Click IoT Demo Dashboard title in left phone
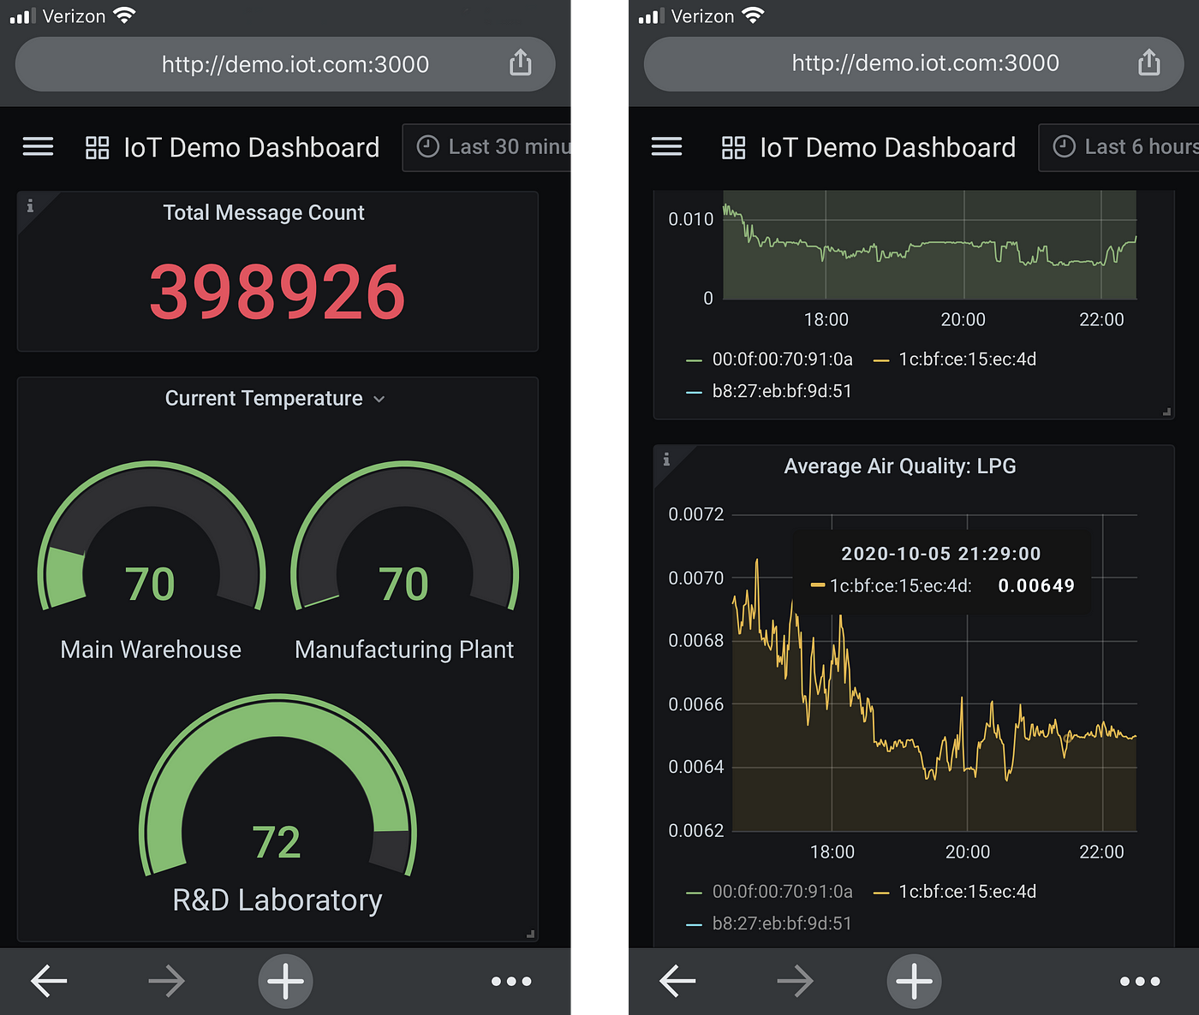 [251, 148]
